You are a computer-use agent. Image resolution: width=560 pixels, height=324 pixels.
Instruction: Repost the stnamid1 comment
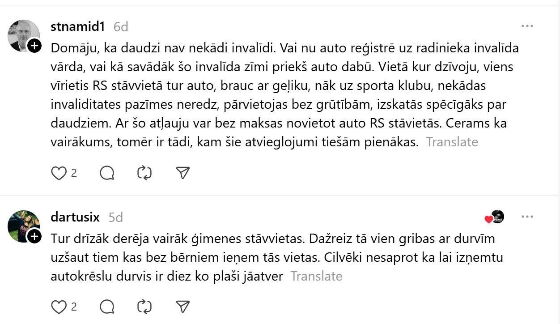tap(144, 173)
